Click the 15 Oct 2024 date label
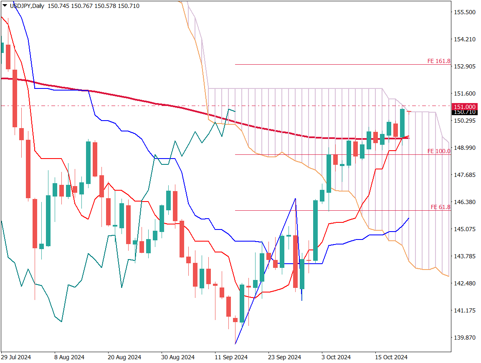The image size is (481, 363). [x=391, y=357]
